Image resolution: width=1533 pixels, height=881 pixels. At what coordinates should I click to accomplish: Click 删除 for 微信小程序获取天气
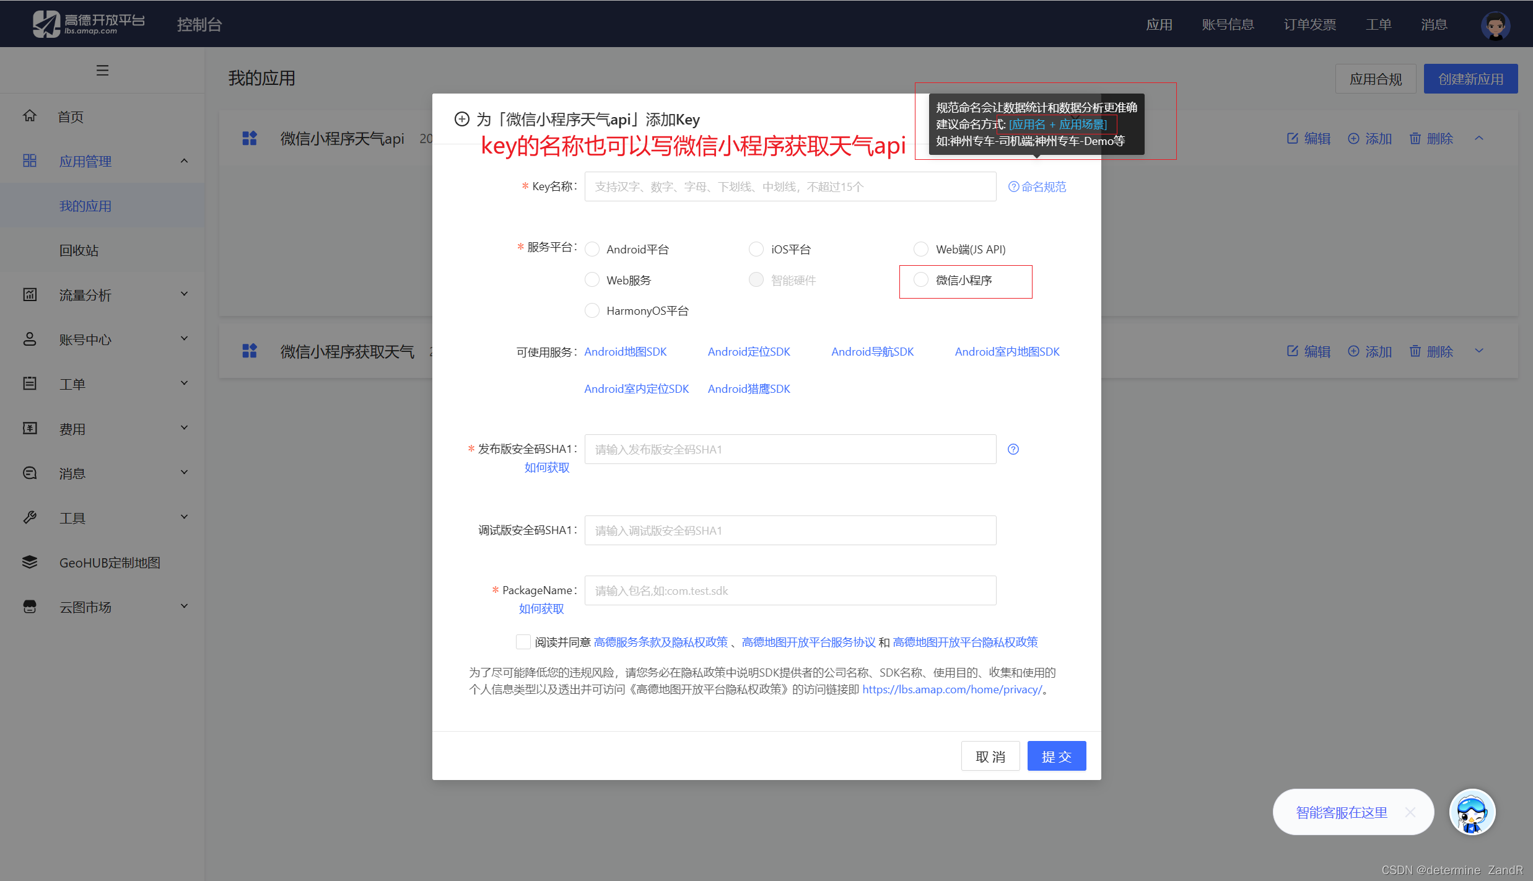pos(1431,351)
